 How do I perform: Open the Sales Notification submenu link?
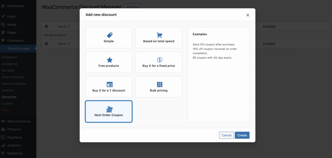point(14,84)
